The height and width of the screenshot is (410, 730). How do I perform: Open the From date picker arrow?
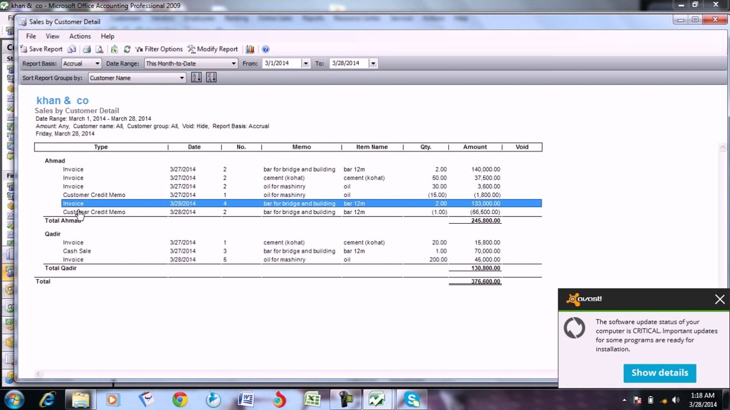pyautogui.click(x=306, y=63)
